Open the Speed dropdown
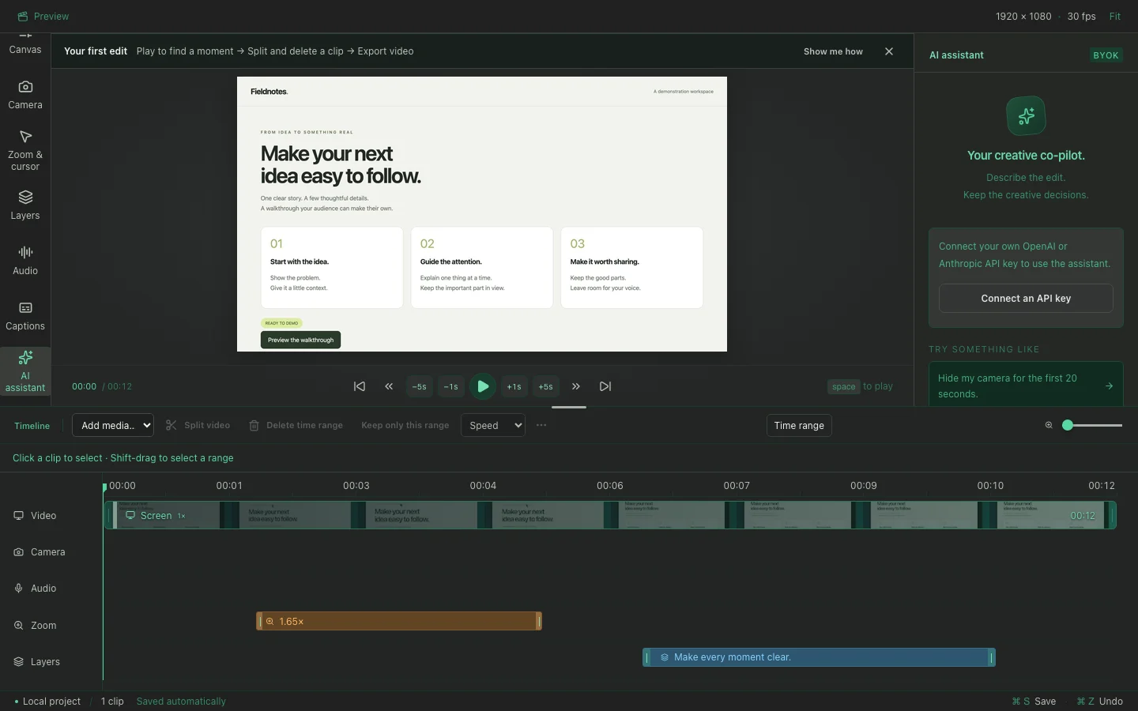The height and width of the screenshot is (711, 1138). tap(493, 425)
